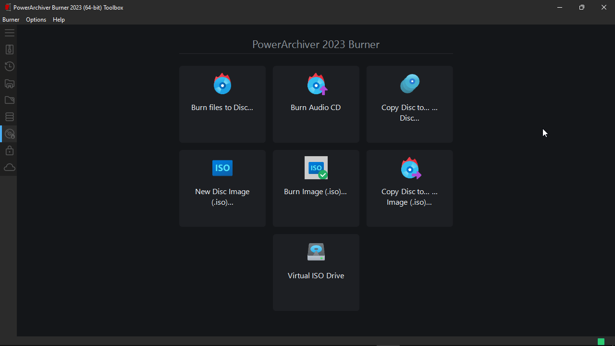Viewport: 615px width, 346px height.
Task: Click the cloud icon in the sidebar
Action: pyautogui.click(x=9, y=167)
